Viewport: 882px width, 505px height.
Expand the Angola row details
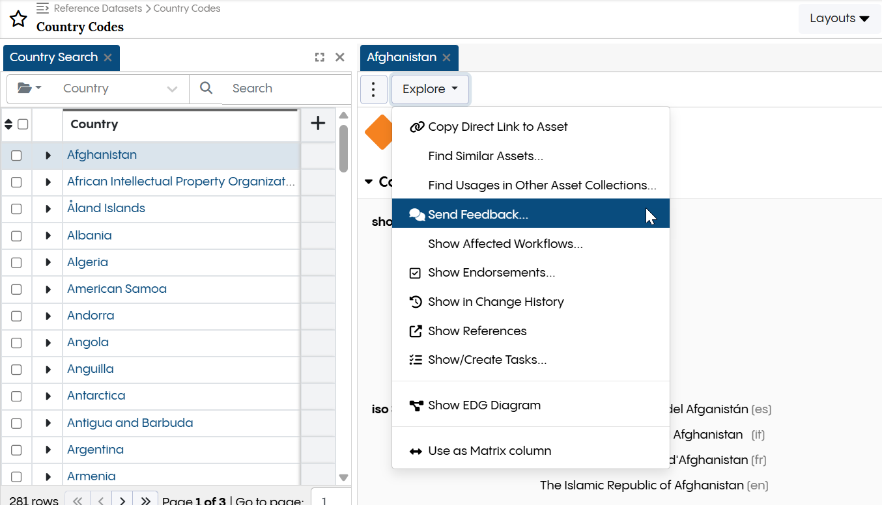click(x=47, y=342)
